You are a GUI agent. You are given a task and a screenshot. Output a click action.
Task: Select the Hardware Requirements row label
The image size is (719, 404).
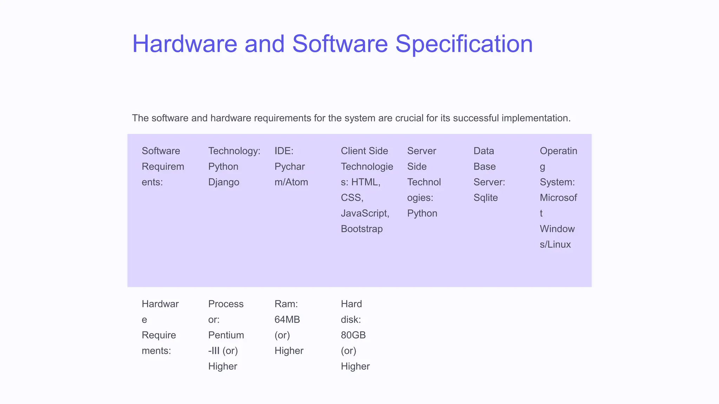click(x=160, y=327)
